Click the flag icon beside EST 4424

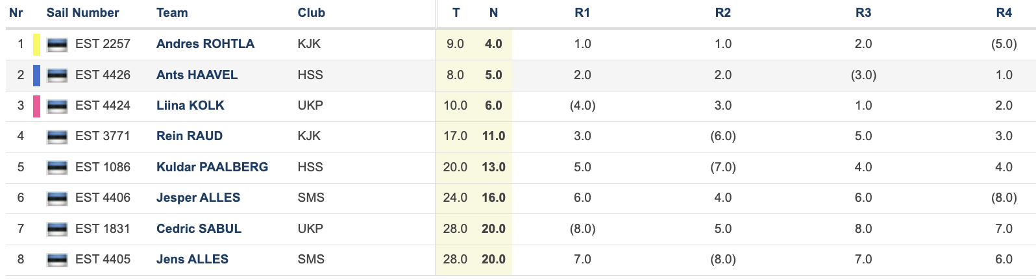57,106
